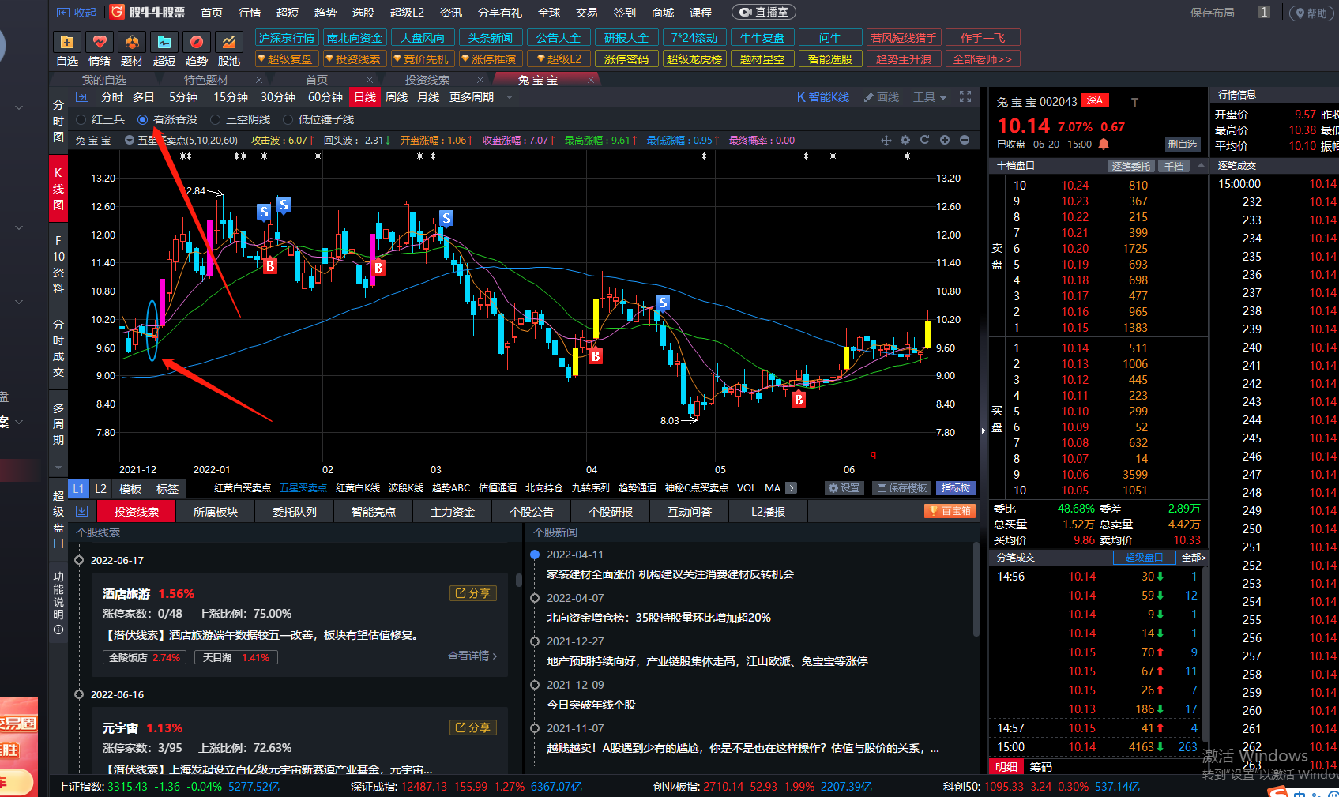Screen dimensions: 1339x797
Task: Switch to L1 data level
Action: 79,489
